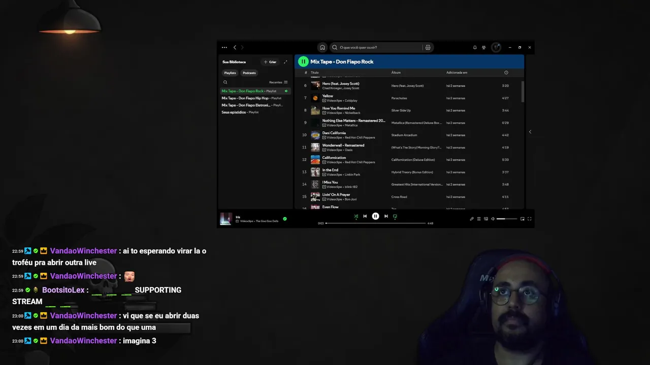Open The Goo Goo Dolls artist link

point(267,221)
